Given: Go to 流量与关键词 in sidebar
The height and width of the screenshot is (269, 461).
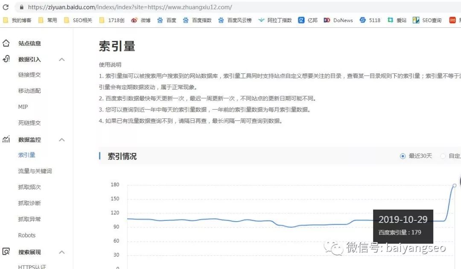Looking at the screenshot, I should [x=35, y=171].
